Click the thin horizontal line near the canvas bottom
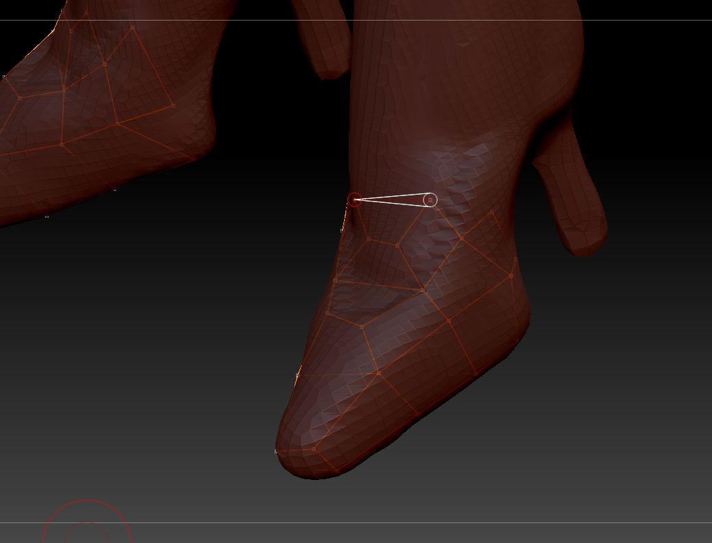712x543 pixels. coord(411,522)
